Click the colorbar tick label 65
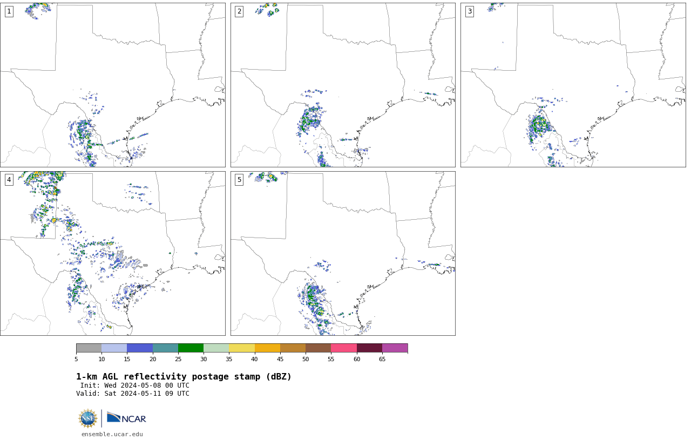 tap(382, 359)
